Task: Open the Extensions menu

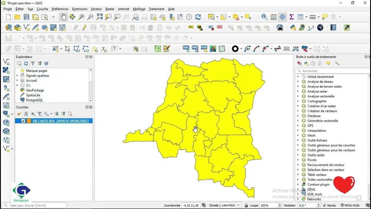Action: point(80,9)
